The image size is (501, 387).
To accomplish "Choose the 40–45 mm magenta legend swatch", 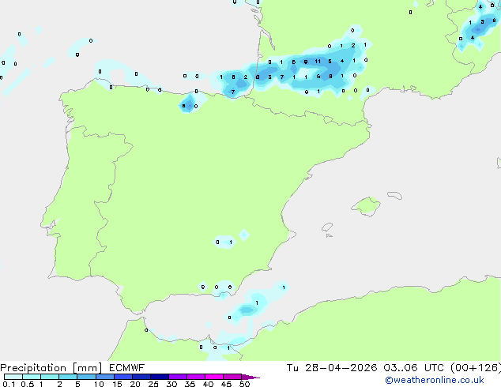I will (x=214, y=377).
